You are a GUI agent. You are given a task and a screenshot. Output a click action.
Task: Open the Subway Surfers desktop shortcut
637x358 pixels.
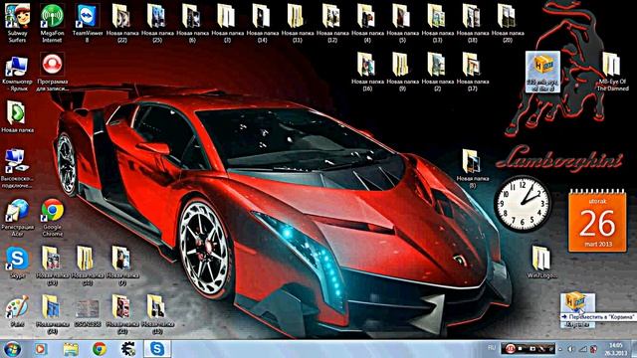[17, 22]
